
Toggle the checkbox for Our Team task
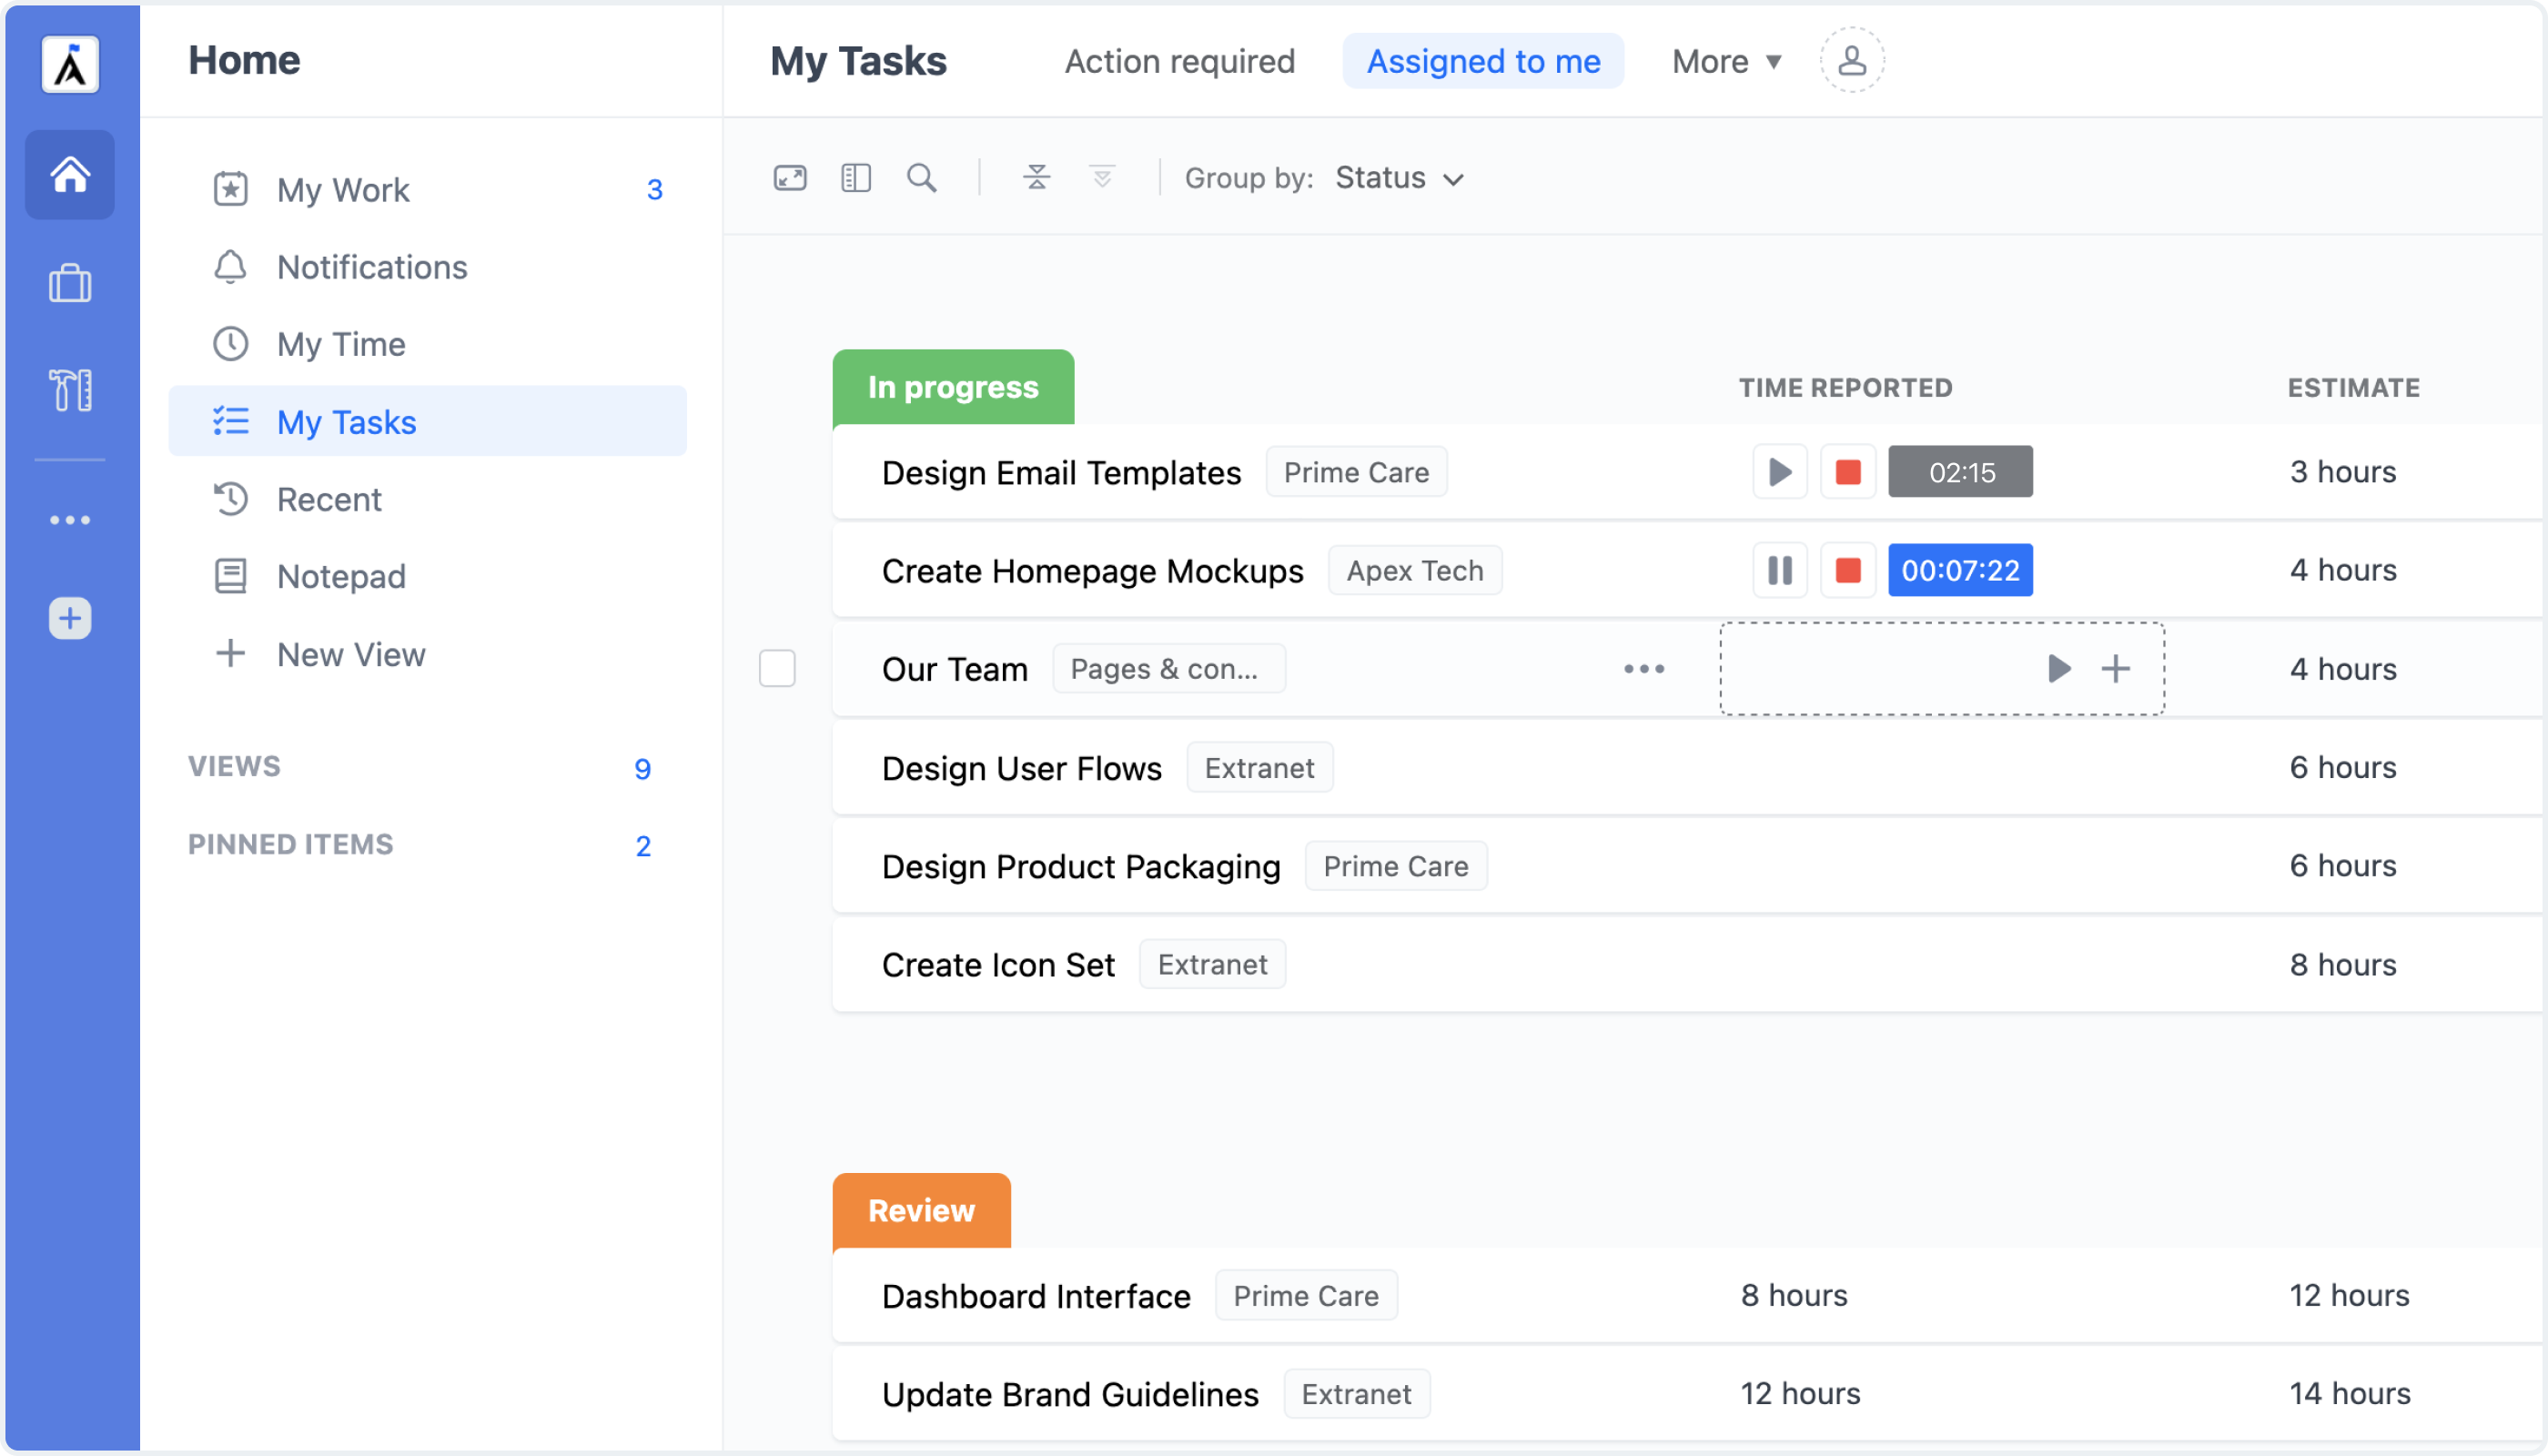click(x=777, y=669)
